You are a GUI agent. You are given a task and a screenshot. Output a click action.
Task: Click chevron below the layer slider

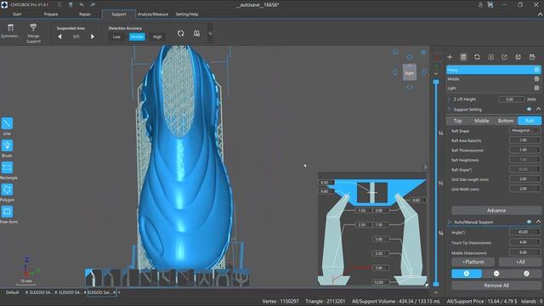436,292
